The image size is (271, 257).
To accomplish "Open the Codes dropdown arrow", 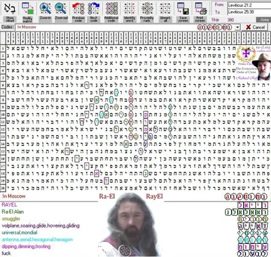I will pos(238,27).
